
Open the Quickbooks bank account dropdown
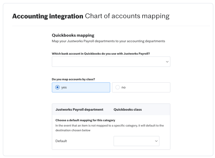click(111, 62)
